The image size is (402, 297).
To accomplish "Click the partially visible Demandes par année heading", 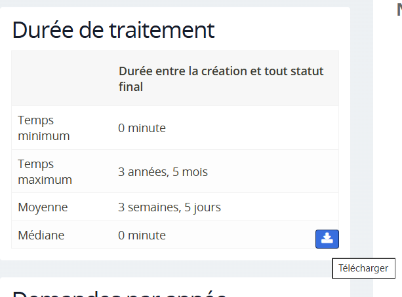I will coord(119,291).
